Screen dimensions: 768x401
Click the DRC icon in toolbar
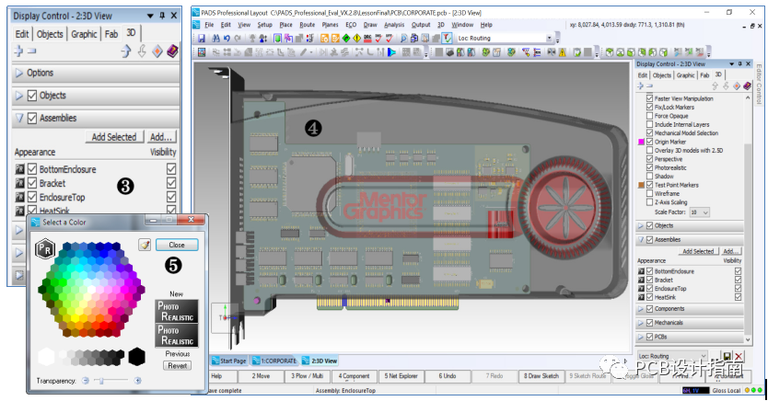tap(367, 38)
